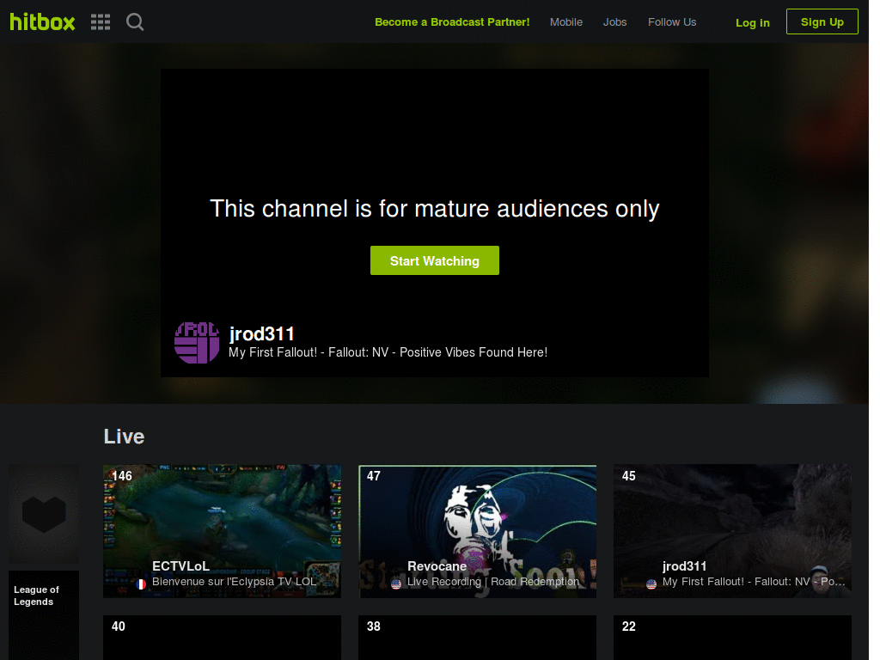Open Become a Broadcast Partner link

(452, 21)
